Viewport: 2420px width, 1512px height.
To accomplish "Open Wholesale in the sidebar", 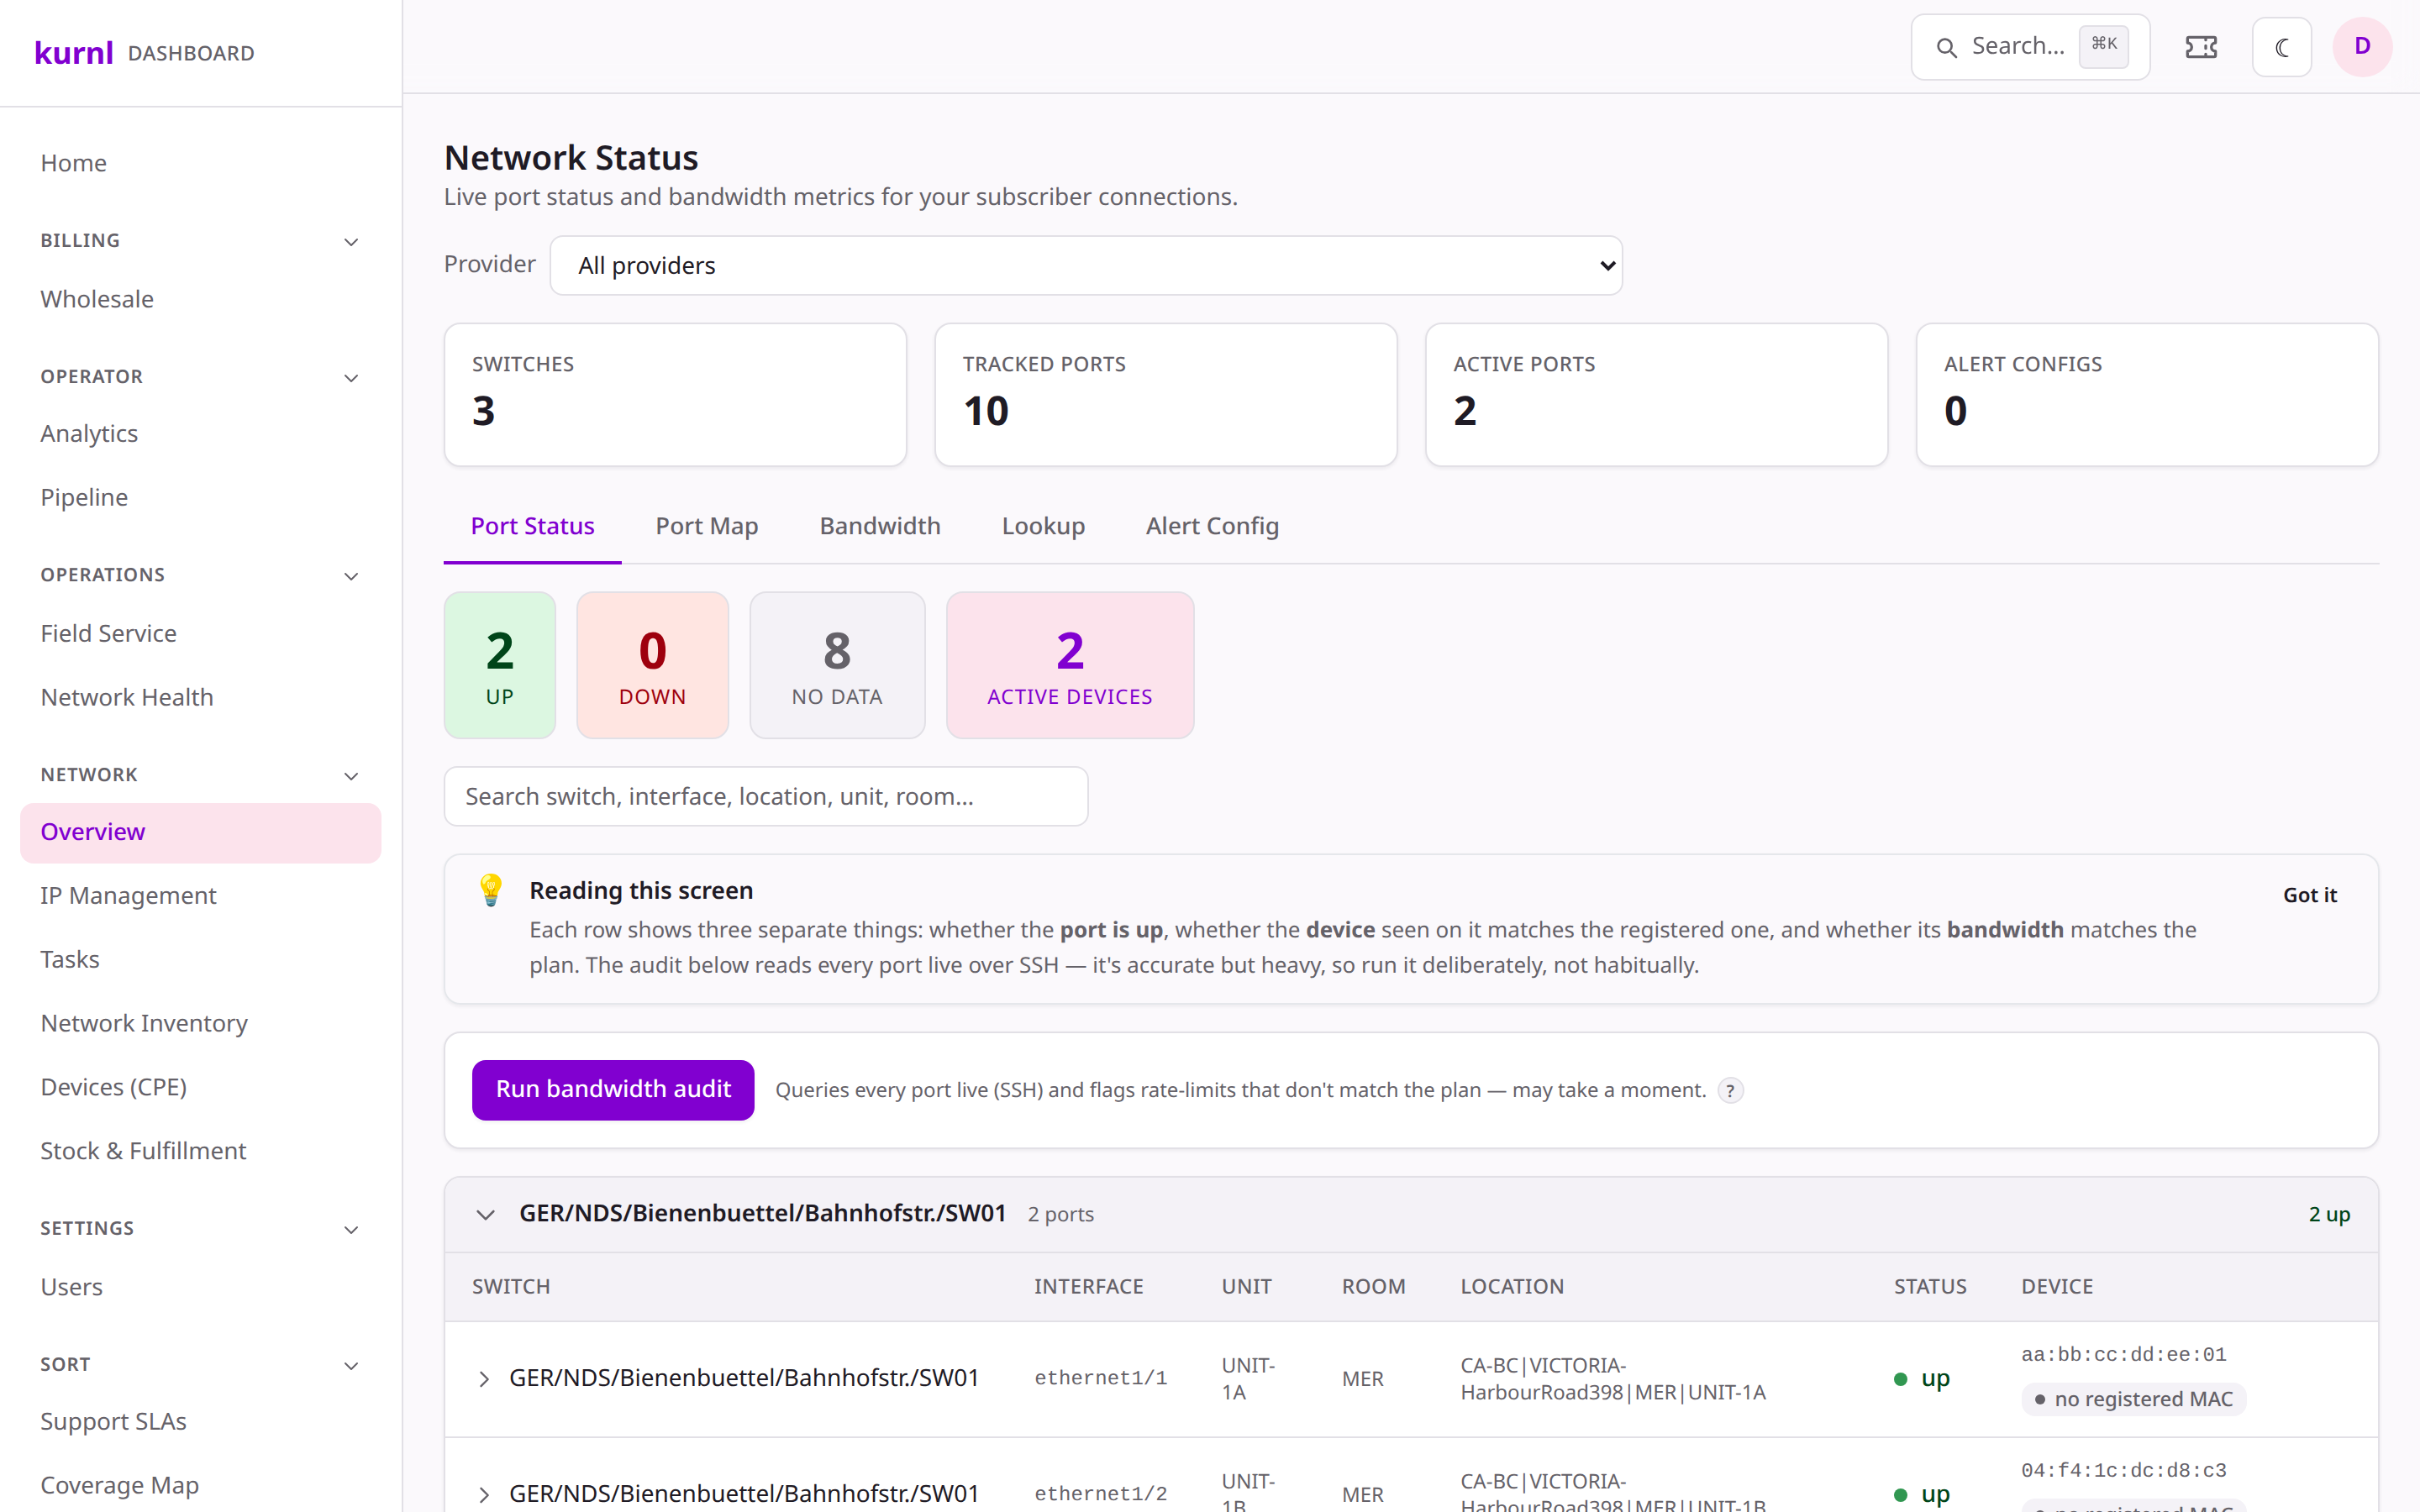I will click(200, 299).
